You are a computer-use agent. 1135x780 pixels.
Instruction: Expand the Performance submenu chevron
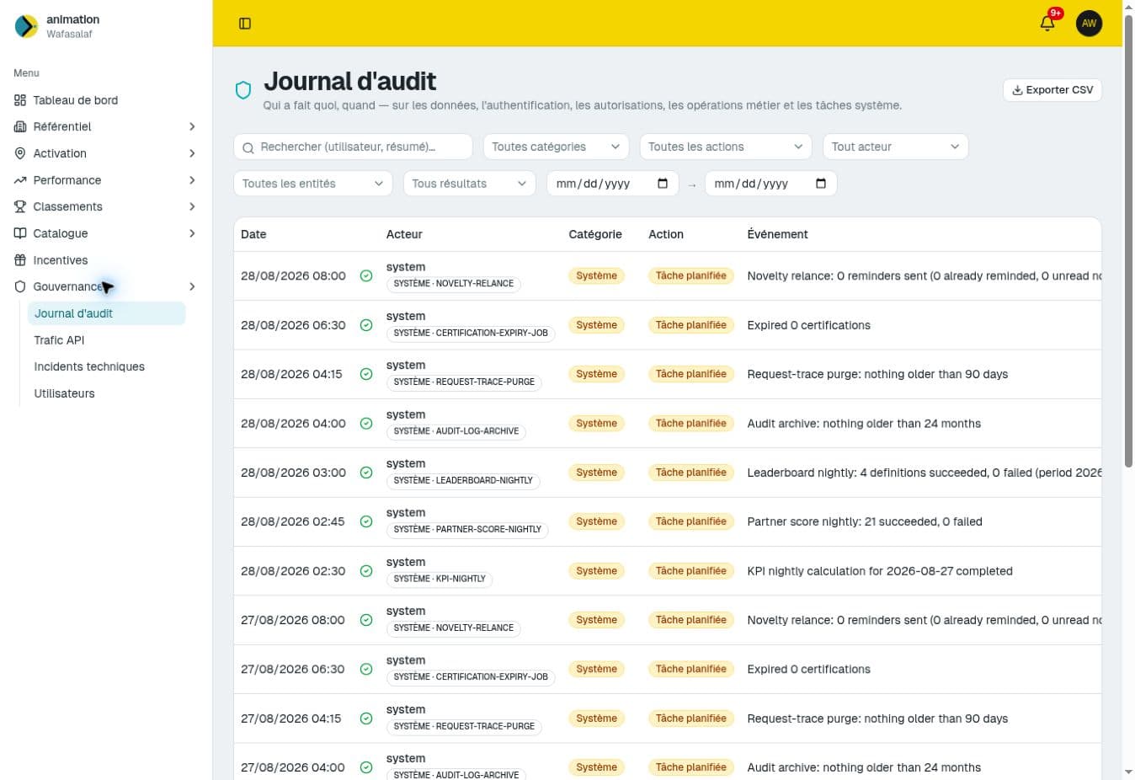point(192,180)
